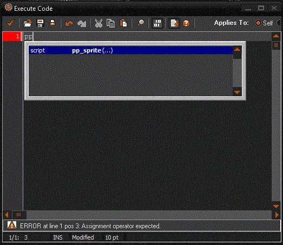Cut selection with the scissors icon
This screenshot has width=283, height=245.
(98, 23)
